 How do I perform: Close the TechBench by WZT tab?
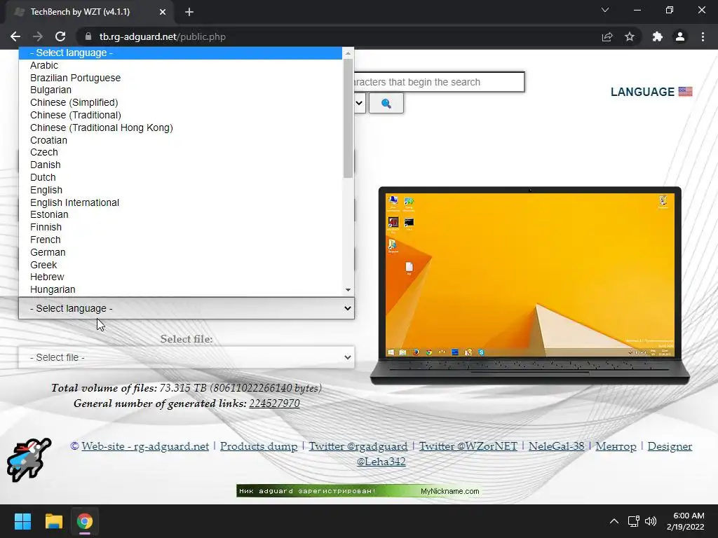click(163, 12)
